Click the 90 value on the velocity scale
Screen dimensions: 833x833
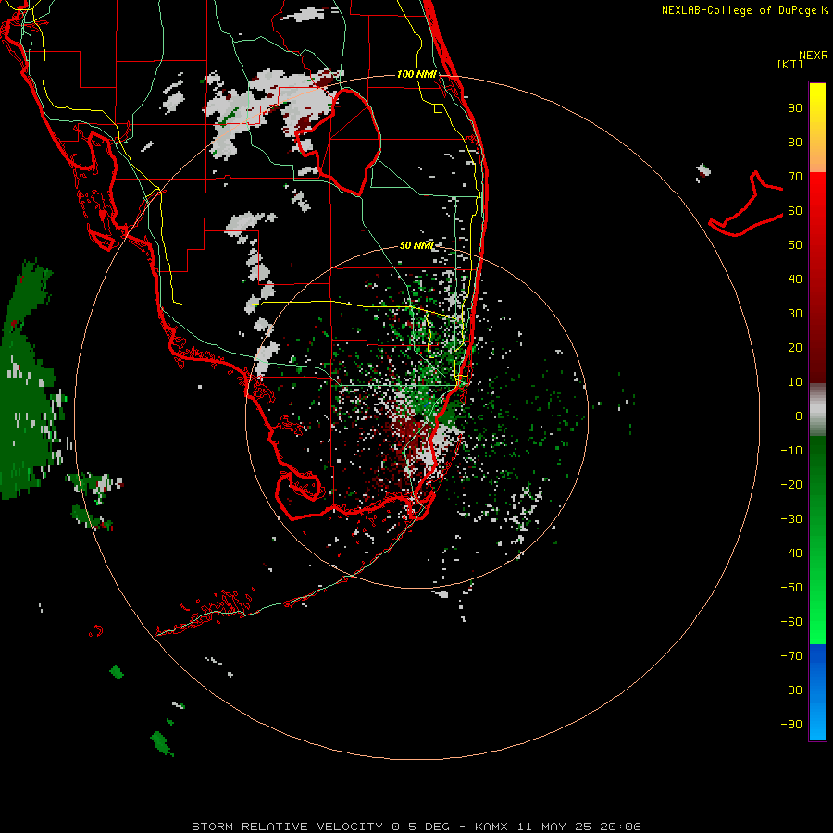(x=795, y=108)
